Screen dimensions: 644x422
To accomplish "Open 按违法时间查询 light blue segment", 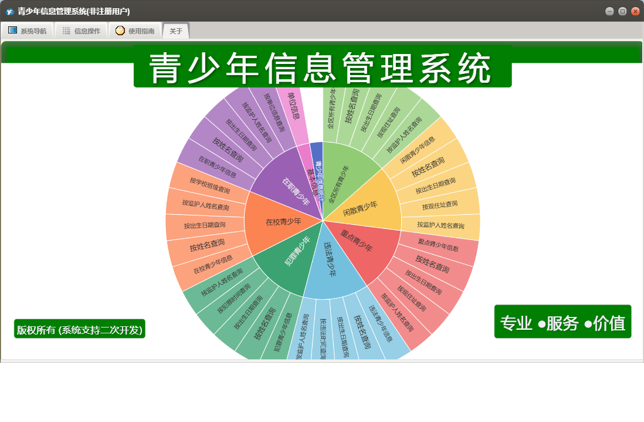I will click(323, 339).
